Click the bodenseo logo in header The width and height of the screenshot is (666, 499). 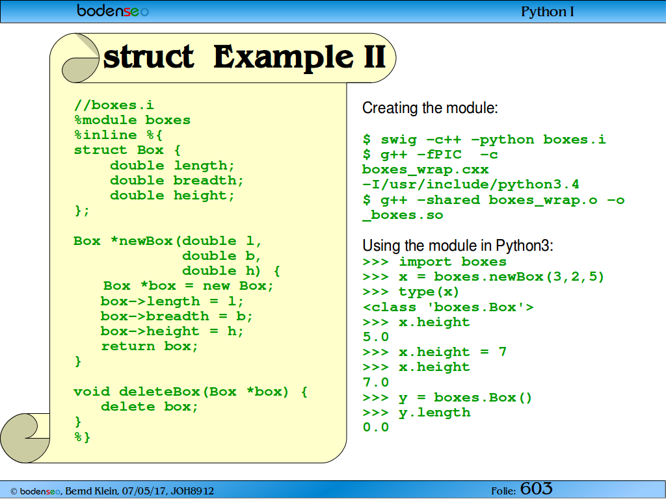[x=113, y=10]
